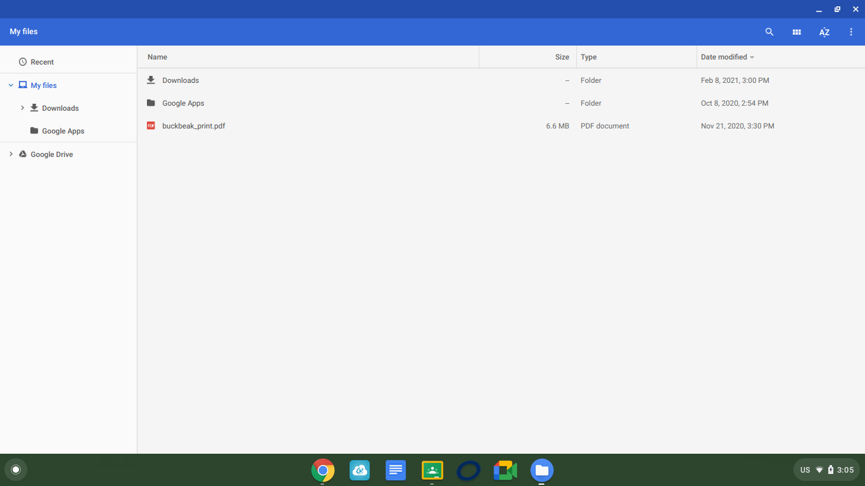Expand the Google Drive tree node
This screenshot has width=865, height=486.
pos(11,154)
